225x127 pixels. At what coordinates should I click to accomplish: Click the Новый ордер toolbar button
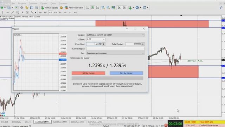pos(50,8)
